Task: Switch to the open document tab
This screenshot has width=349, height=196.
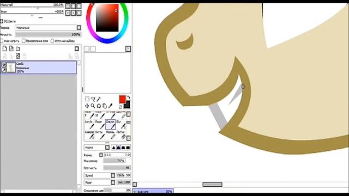Action: pos(153,191)
